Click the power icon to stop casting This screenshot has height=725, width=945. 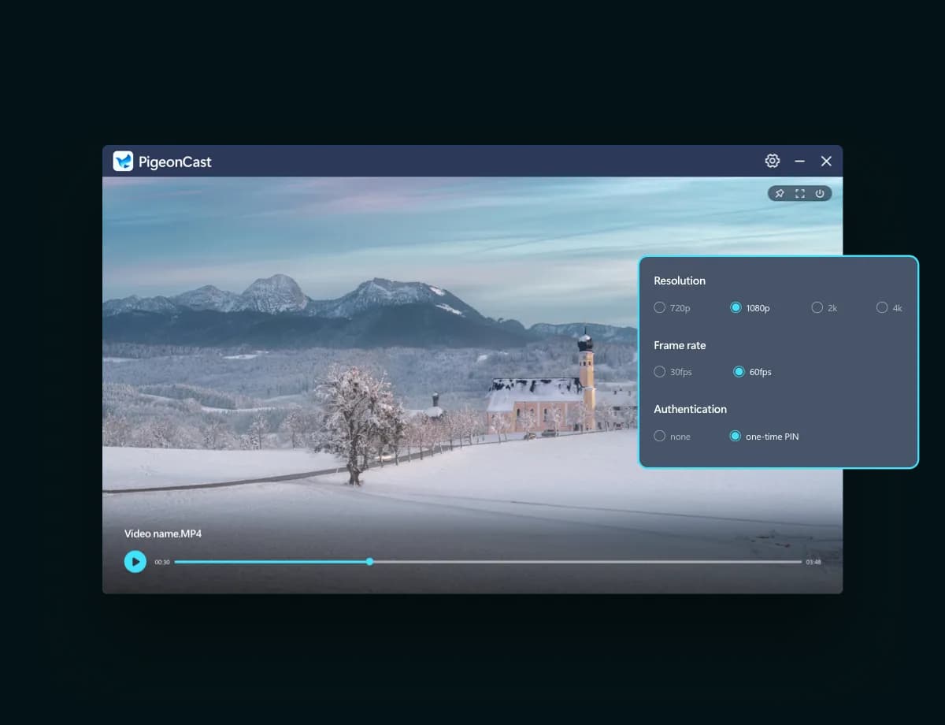click(x=820, y=194)
